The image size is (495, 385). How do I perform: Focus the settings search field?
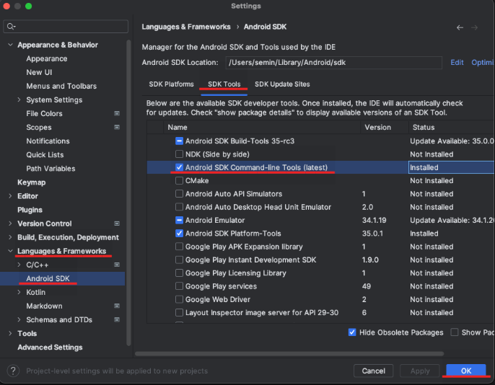[x=66, y=27]
